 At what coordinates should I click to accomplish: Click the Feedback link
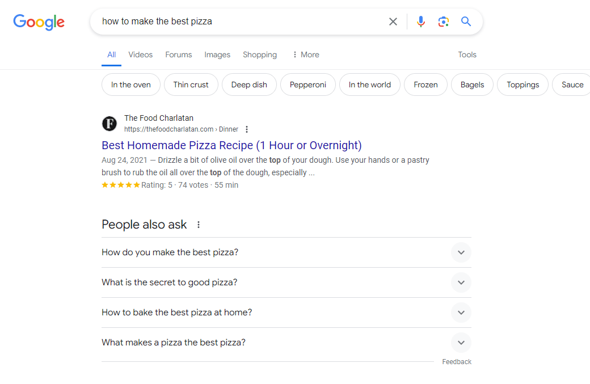click(457, 362)
